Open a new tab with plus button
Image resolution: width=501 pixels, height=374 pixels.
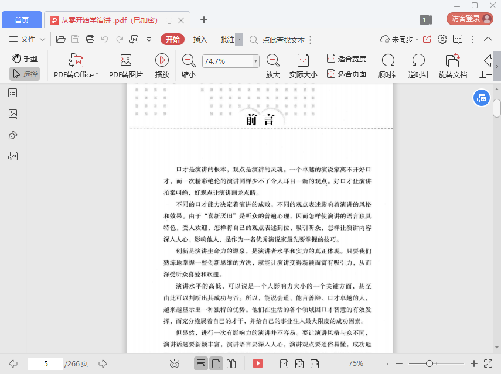(204, 20)
